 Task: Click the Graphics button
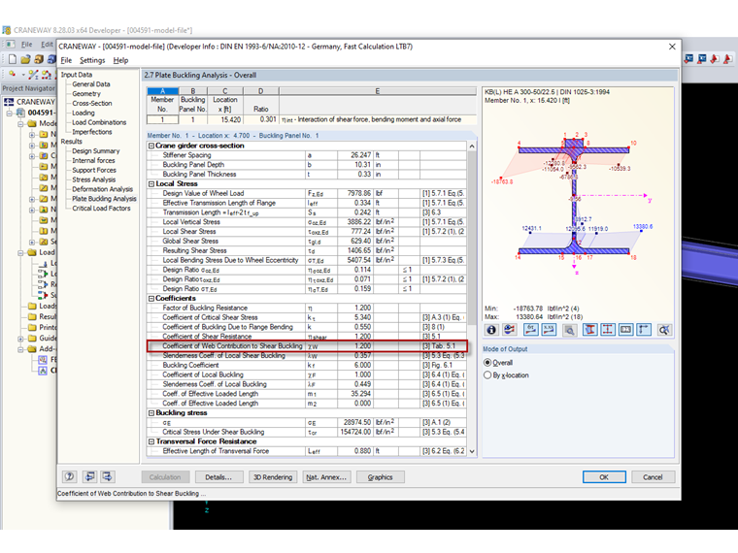381,476
